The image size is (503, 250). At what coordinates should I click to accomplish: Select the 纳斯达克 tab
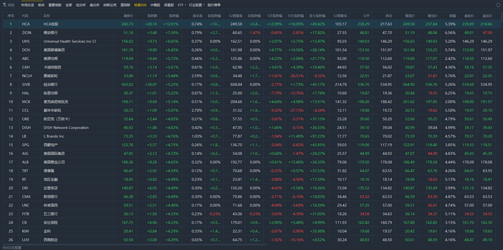[x=110, y=5]
